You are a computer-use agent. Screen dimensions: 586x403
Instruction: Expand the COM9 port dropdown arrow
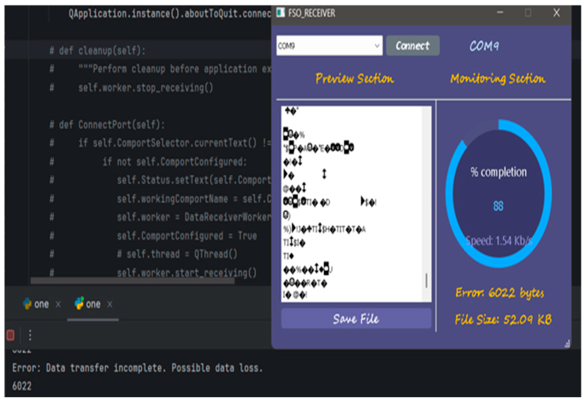pos(377,46)
